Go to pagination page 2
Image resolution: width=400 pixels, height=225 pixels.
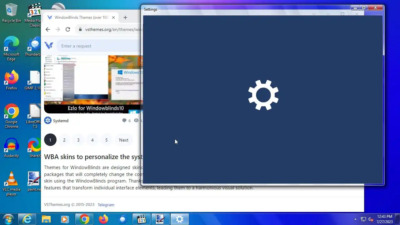click(x=64, y=140)
